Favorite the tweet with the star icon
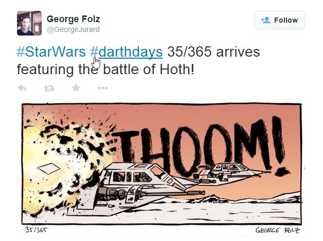Screen dimensions: 323x241 tap(76, 88)
